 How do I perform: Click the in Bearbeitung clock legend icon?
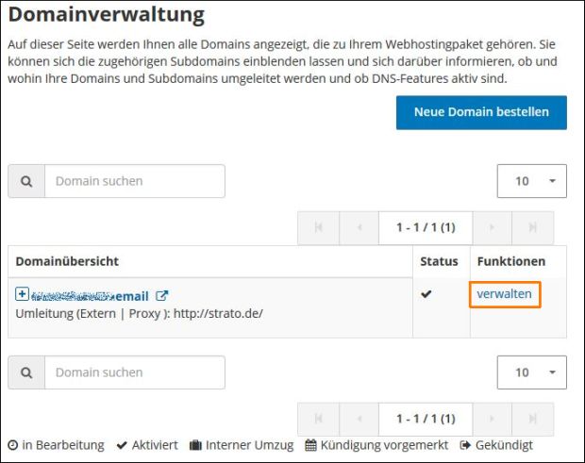point(12,445)
